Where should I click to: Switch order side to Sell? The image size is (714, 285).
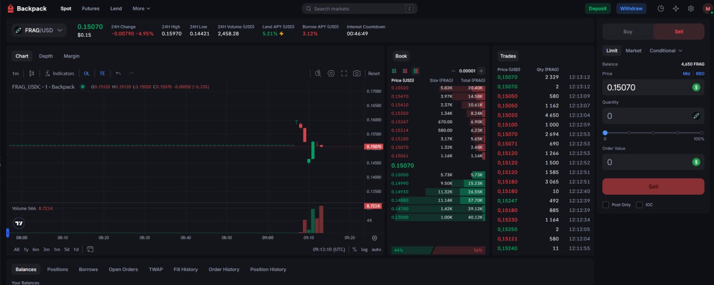click(x=679, y=32)
